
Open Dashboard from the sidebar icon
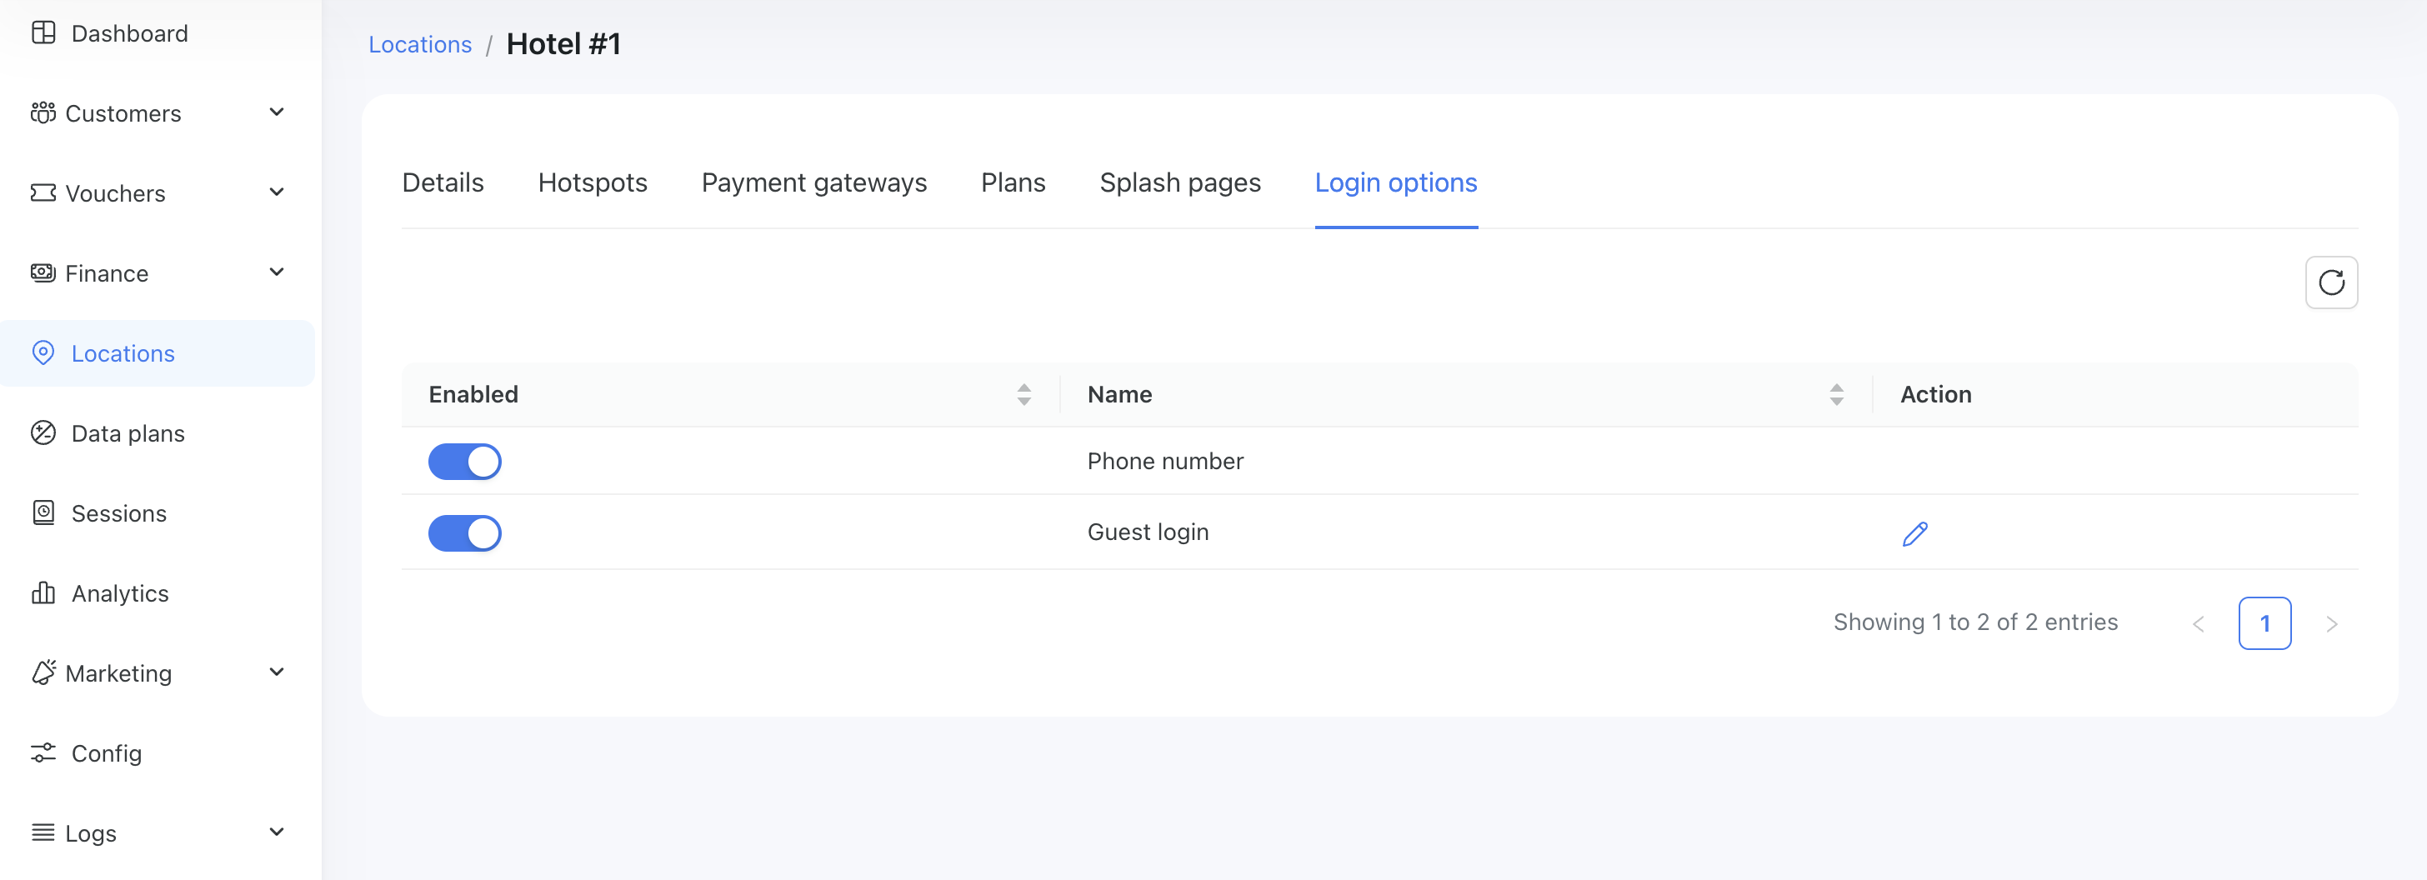[43, 33]
